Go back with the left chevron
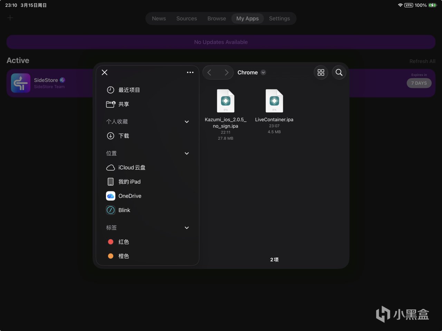 coord(209,72)
